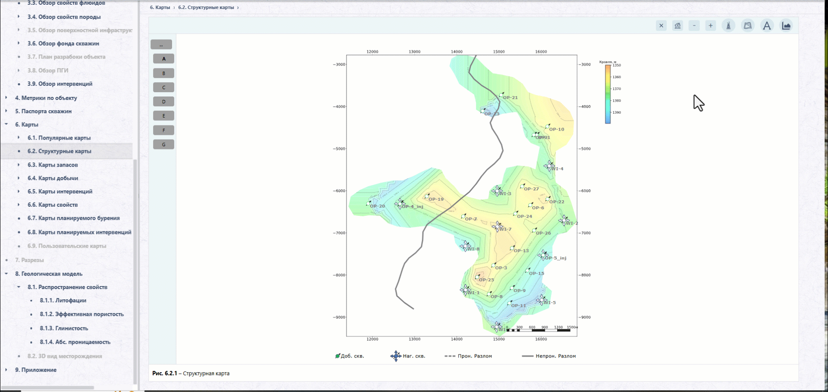This screenshot has height=392, width=828.
Task: Click the X clear icon in the toolbar
Action: pyautogui.click(x=661, y=26)
